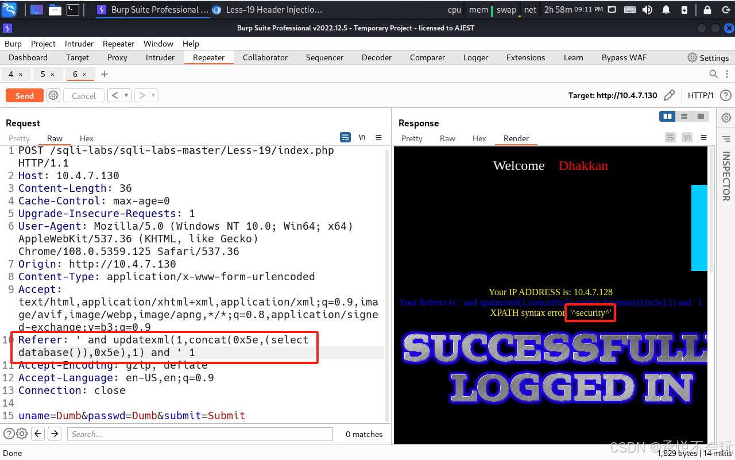Viewport: 735px width, 460px height.
Task: Edit the target with the pencil icon
Action: point(670,95)
